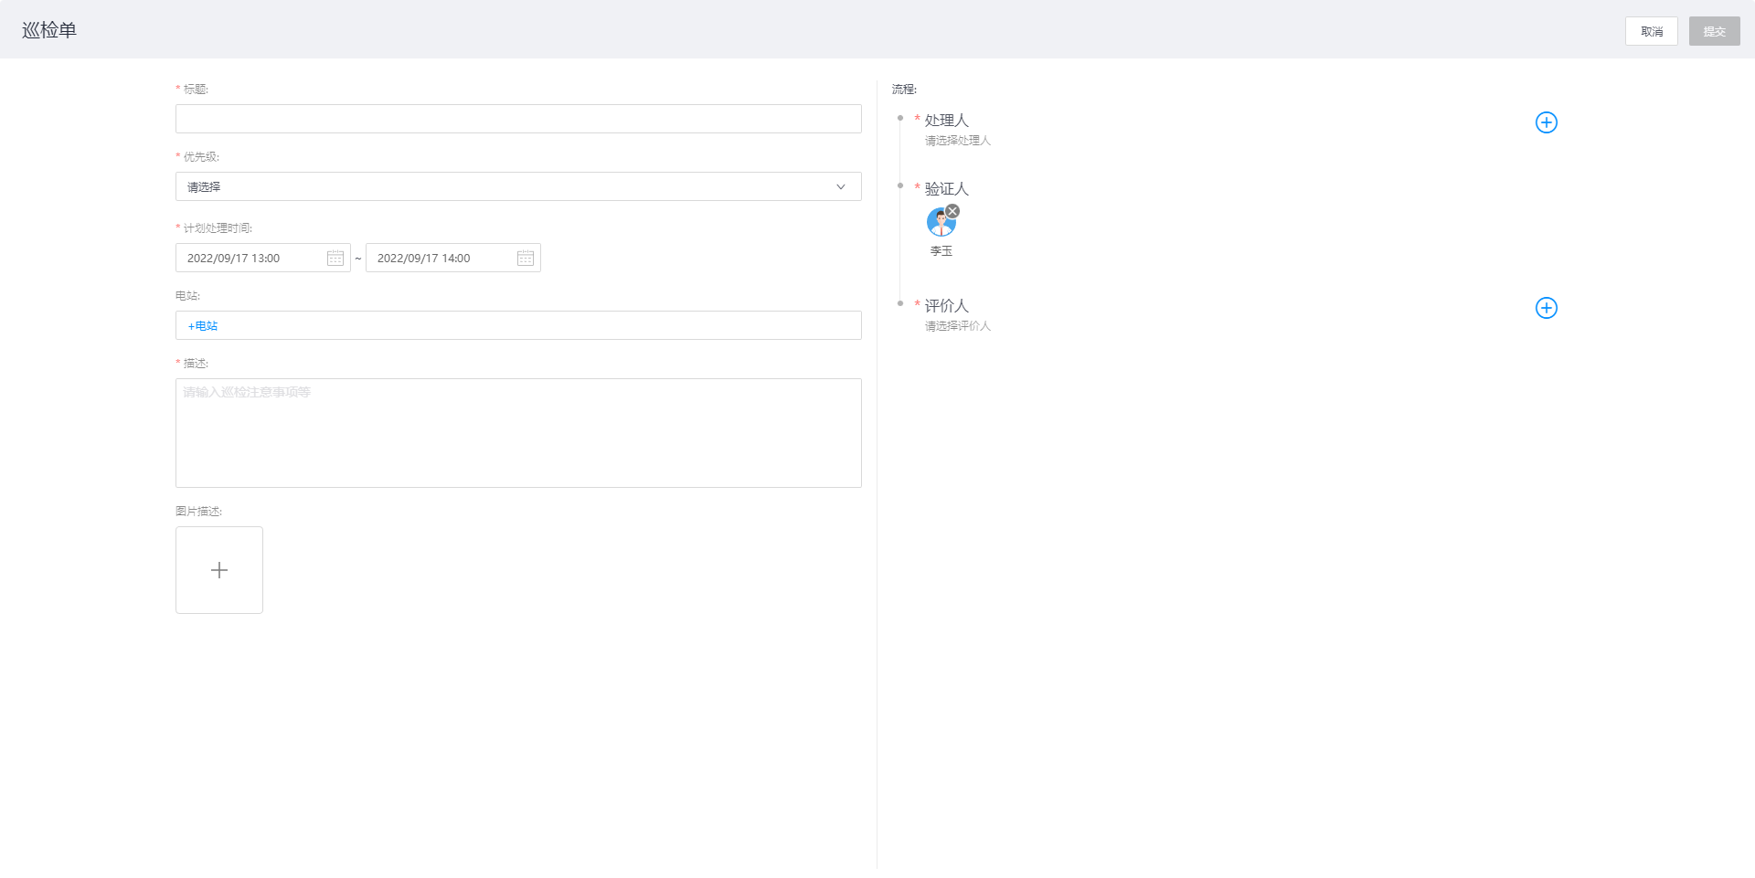Click the 描述 text area
This screenshot has height=878, width=1755.
[518, 433]
